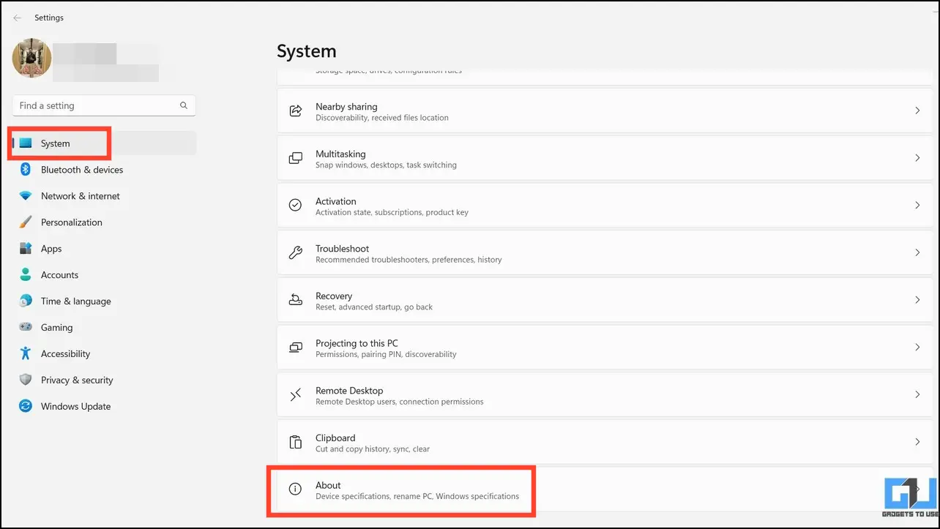Click 'Activation state, subscriptions, product key' text
The width and height of the screenshot is (940, 529).
[392, 212]
